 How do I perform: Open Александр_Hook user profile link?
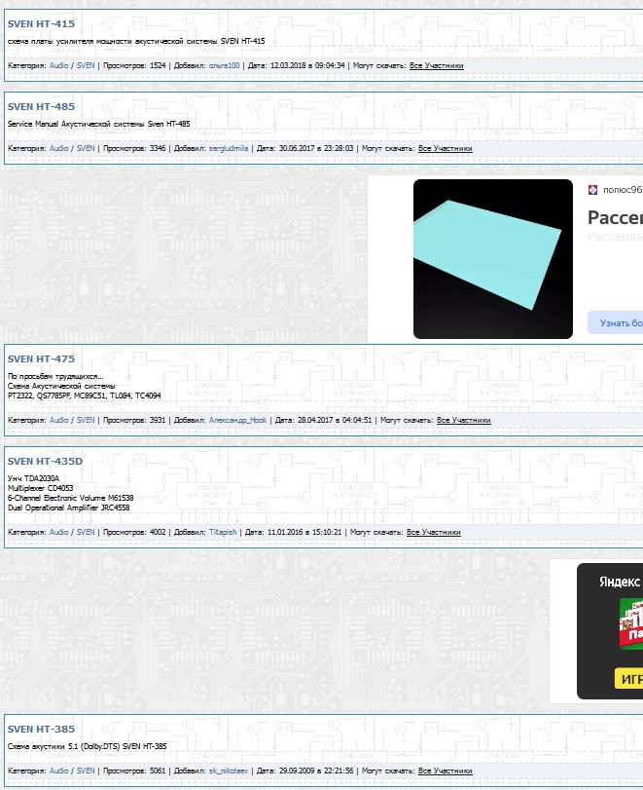point(237,421)
